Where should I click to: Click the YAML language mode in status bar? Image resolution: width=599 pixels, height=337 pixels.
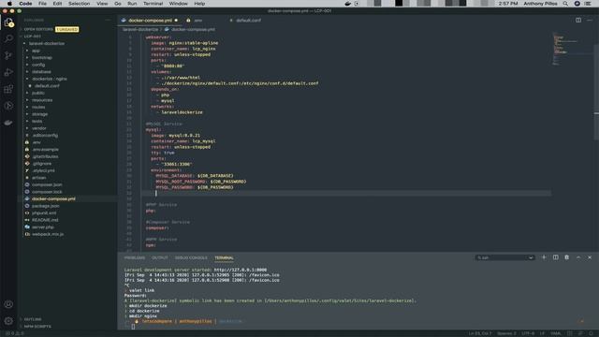click(x=556, y=333)
